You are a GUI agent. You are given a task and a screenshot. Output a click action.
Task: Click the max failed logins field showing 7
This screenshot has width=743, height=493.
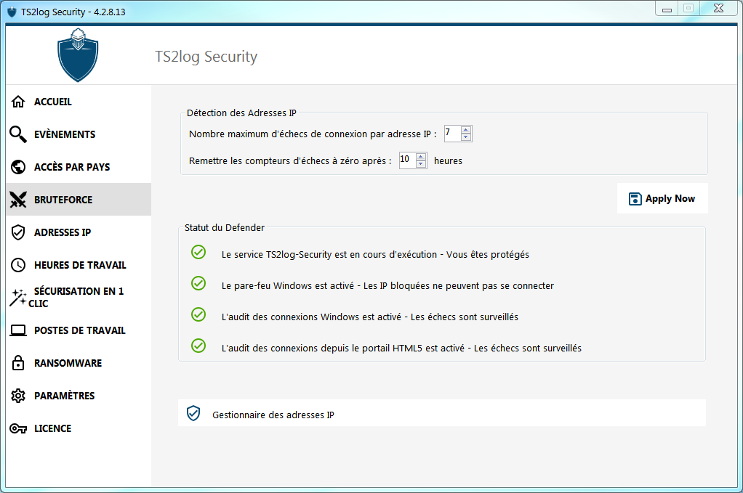tap(452, 134)
